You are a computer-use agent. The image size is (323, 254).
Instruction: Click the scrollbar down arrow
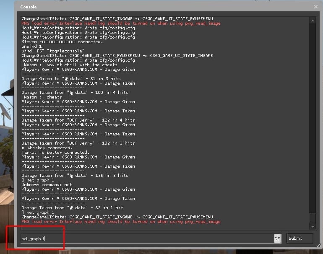click(x=313, y=227)
